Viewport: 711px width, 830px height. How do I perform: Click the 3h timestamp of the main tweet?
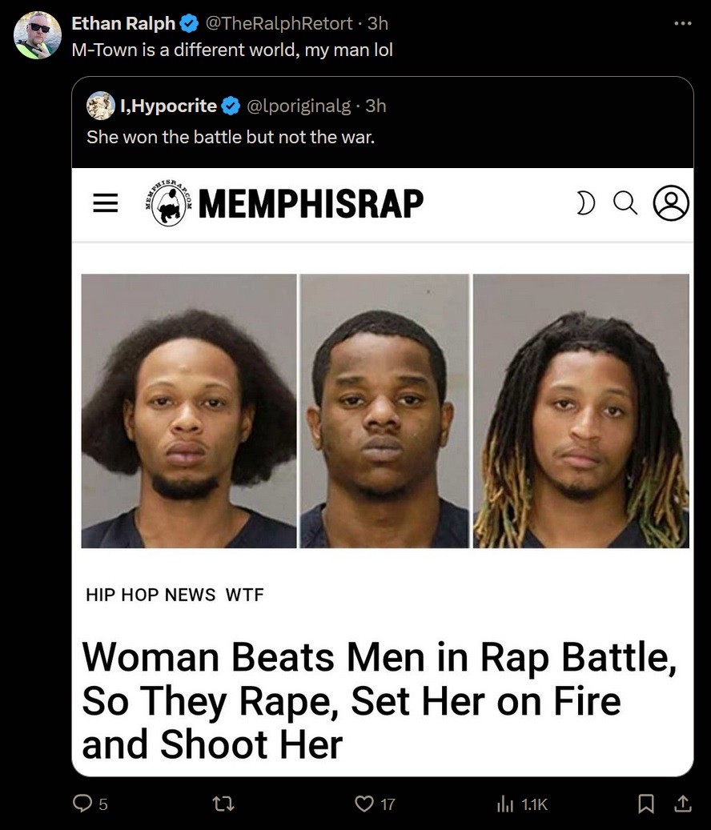coord(378,23)
